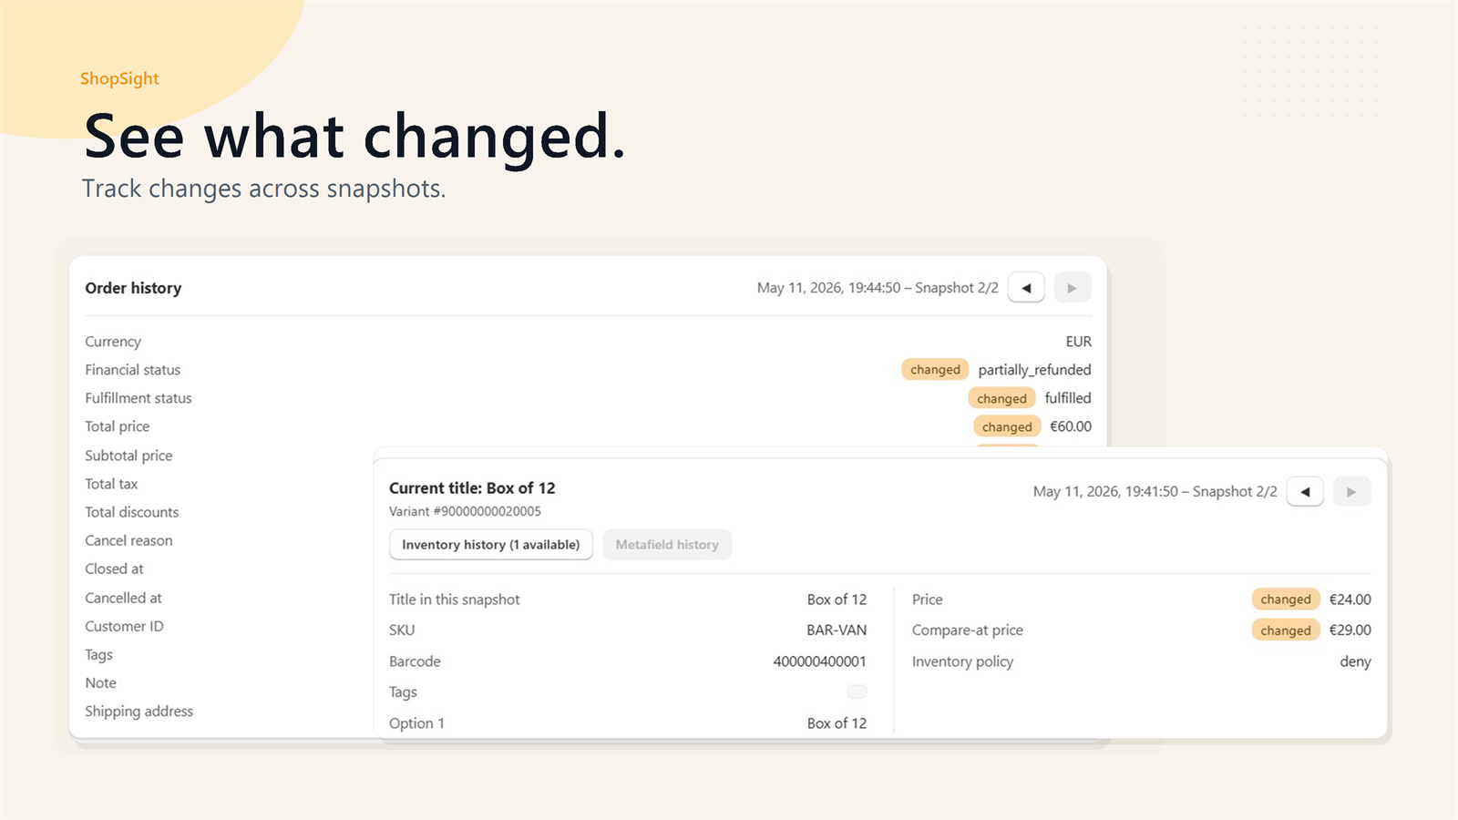Click changed badge for Total price
Image resolution: width=1458 pixels, height=820 pixels.
[1007, 426]
